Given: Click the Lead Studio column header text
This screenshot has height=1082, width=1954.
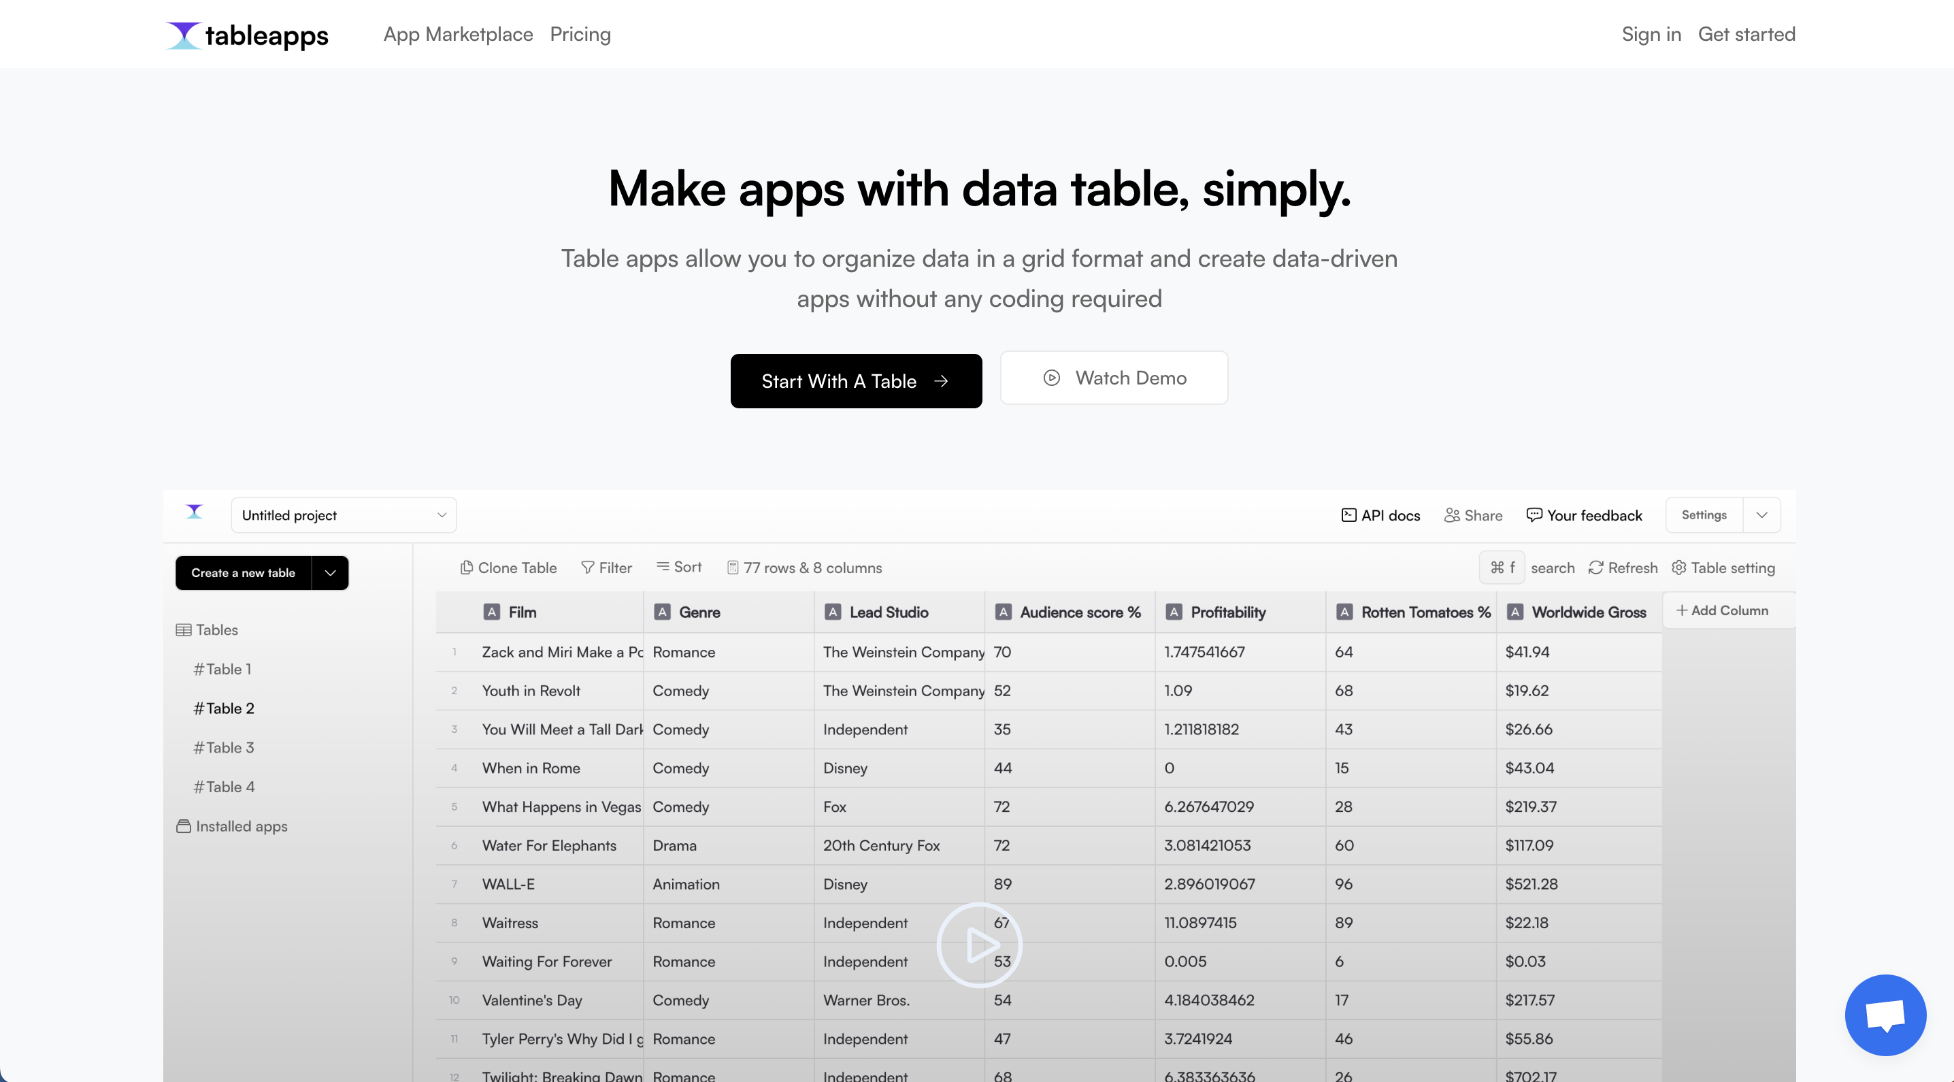Looking at the screenshot, I should click(x=889, y=612).
